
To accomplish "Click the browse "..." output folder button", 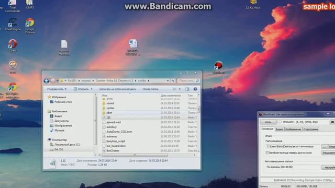I will point(325,147).
